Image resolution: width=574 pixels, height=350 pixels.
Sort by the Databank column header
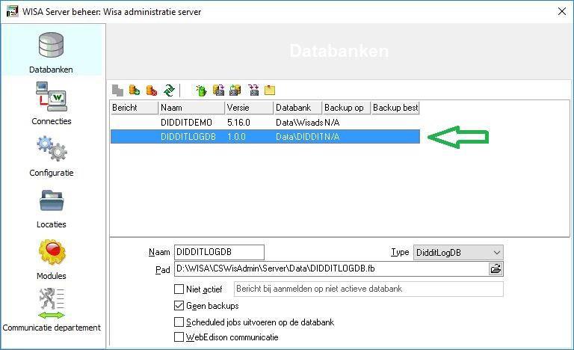(298, 108)
